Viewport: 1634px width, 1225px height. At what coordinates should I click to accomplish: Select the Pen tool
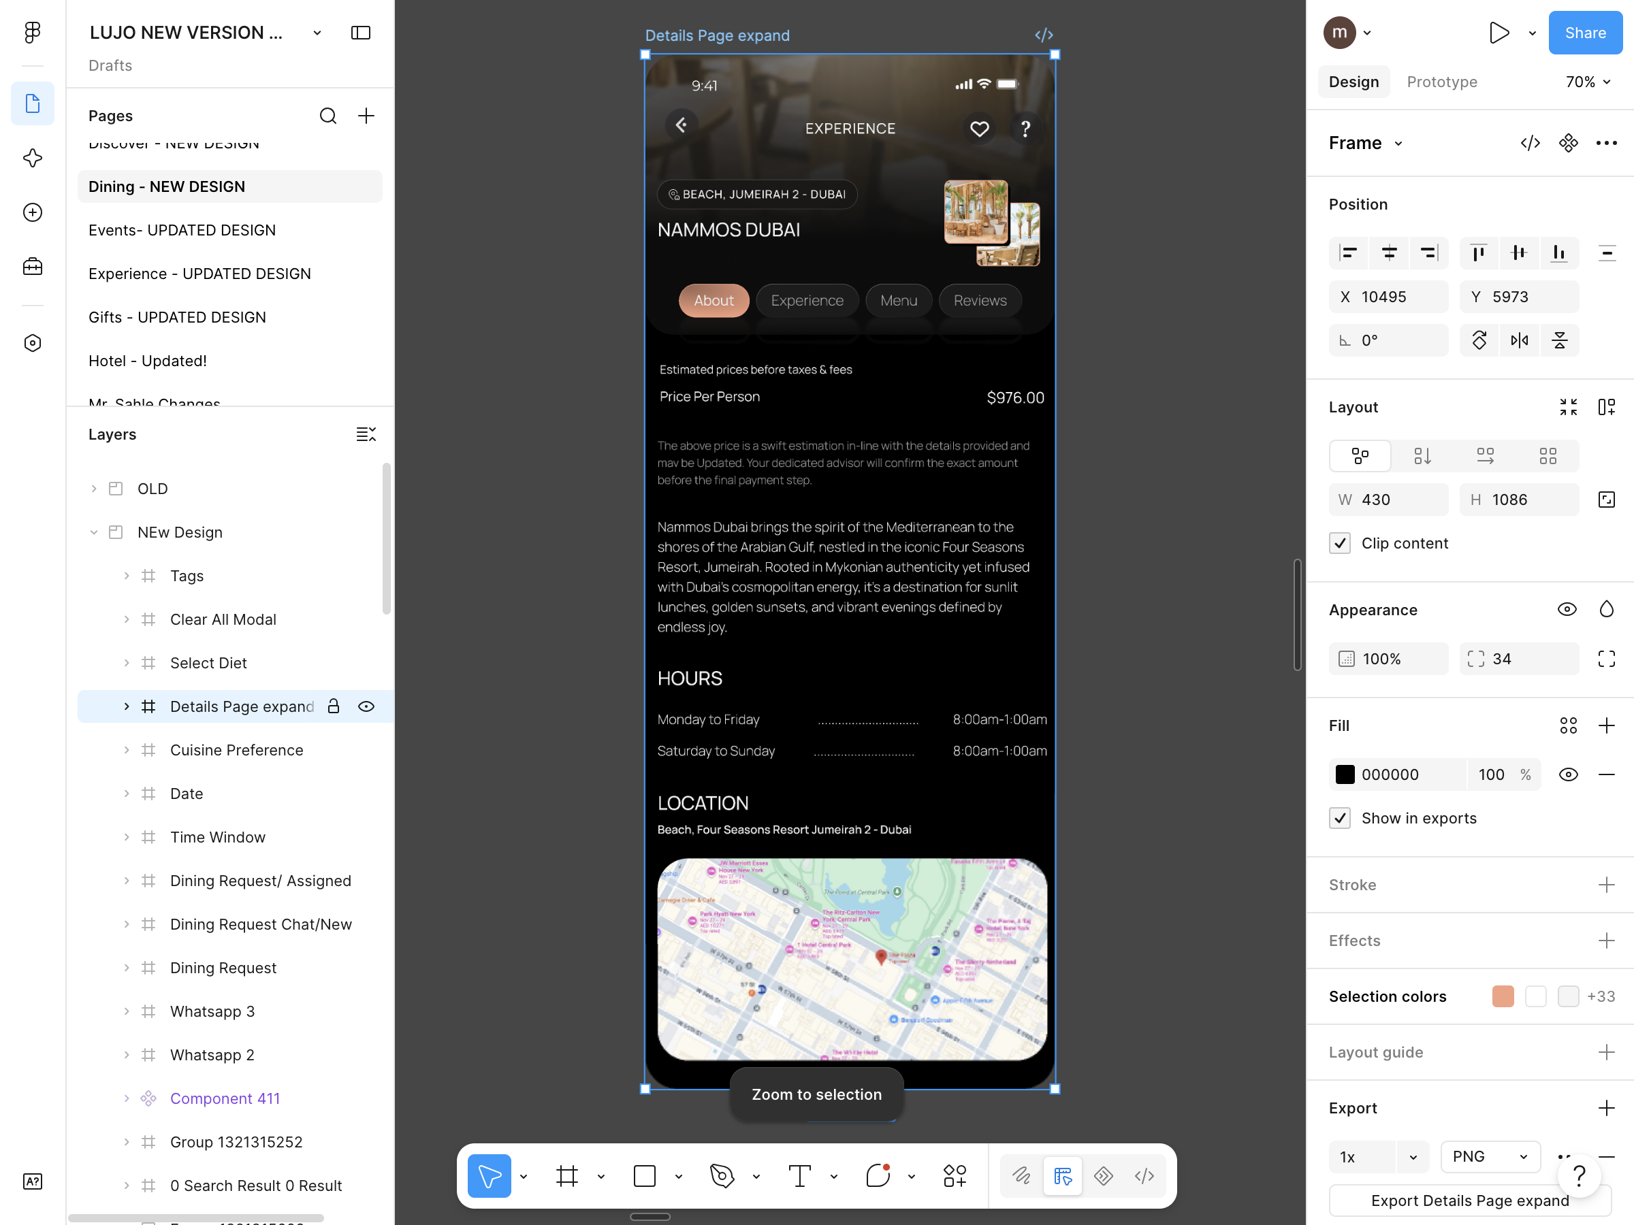pos(722,1175)
